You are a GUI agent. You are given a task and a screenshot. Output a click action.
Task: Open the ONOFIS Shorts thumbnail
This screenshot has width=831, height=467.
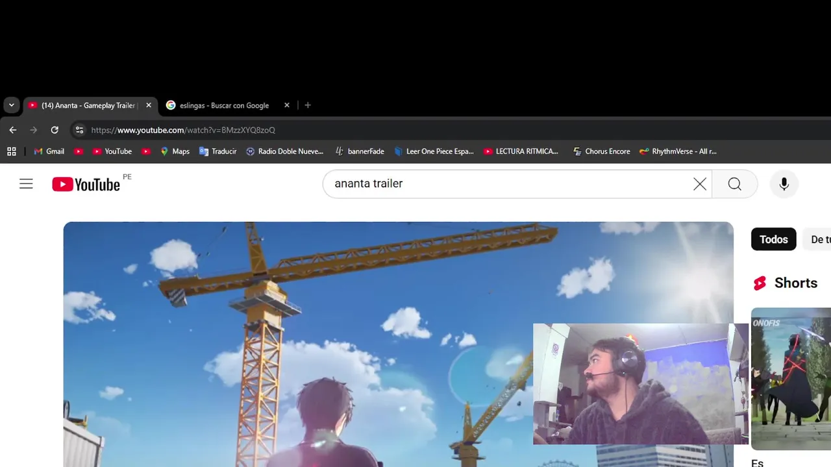[791, 379]
